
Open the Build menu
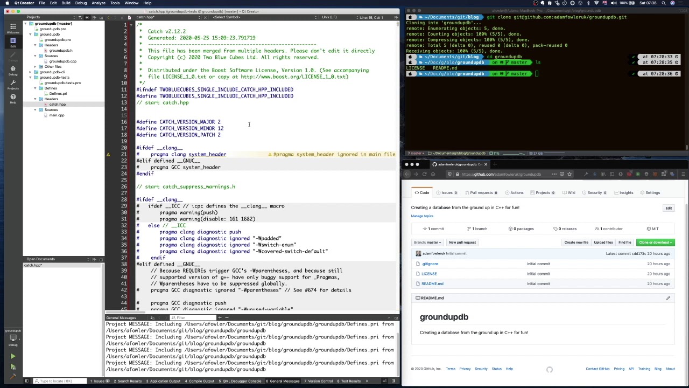click(x=66, y=3)
